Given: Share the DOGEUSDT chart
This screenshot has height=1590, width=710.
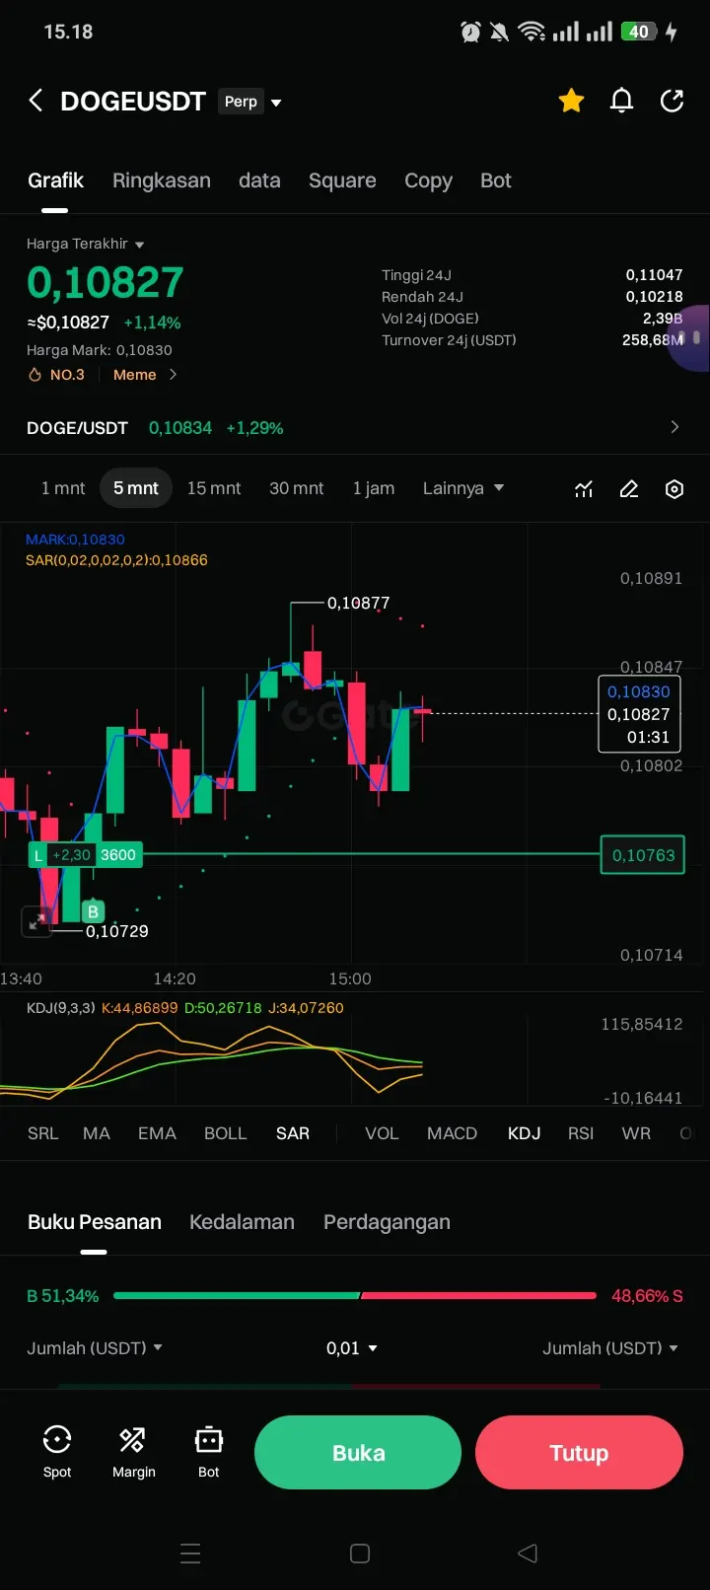Looking at the screenshot, I should point(673,101).
